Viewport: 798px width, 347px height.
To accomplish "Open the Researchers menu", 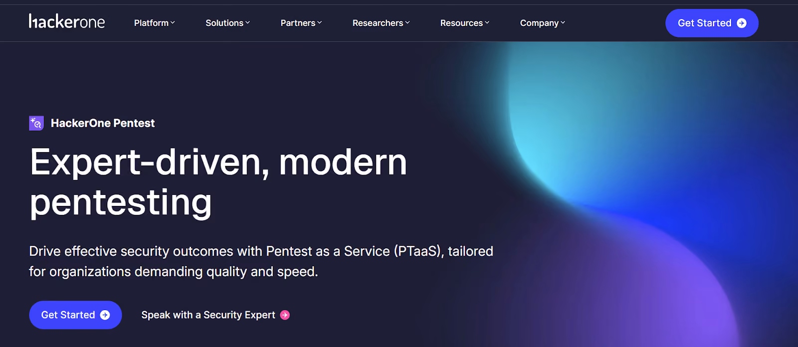I will coord(381,23).
